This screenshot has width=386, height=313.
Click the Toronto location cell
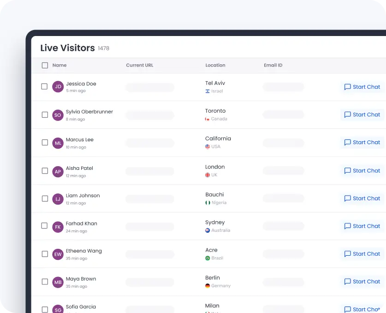point(215,111)
